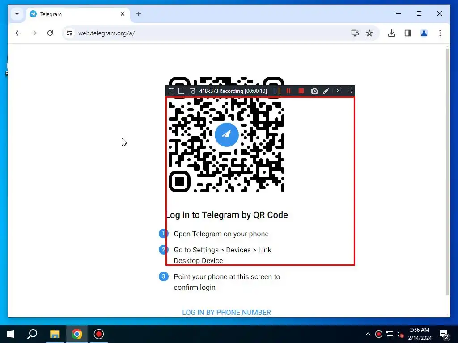Screen dimensions: 458x343
Task: Show hidden system tray icons
Action: coord(368,334)
